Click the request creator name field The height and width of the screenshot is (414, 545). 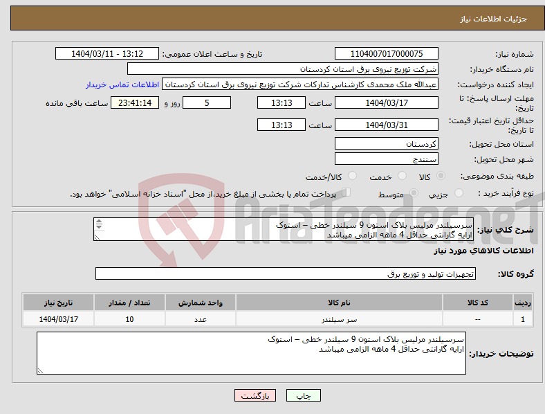coord(300,84)
